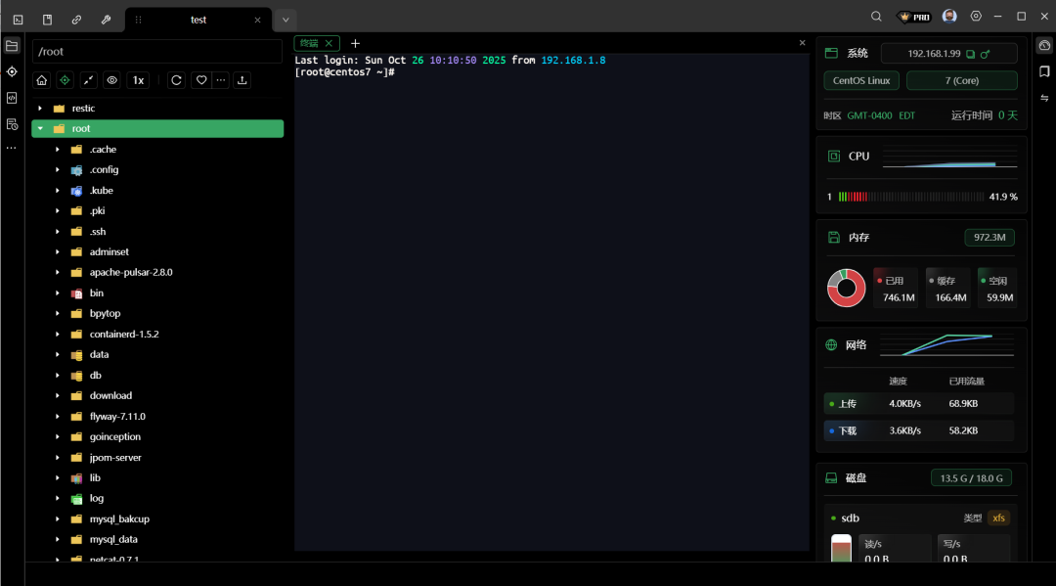1056x586 pixels.
Task: Open the scheduled log sidebar icon
Action: tap(12, 124)
